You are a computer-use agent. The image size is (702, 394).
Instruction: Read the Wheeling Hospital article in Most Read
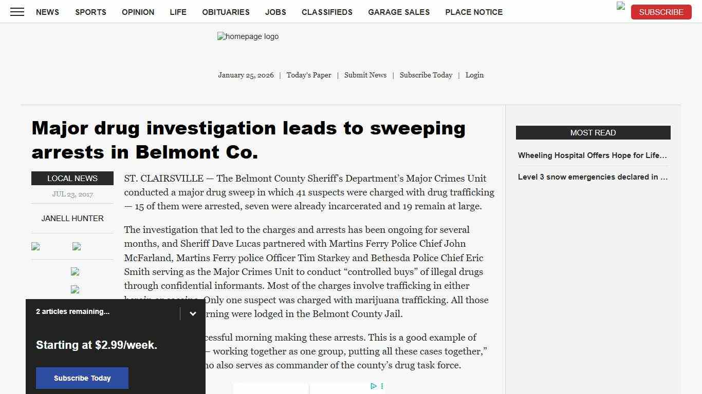point(592,155)
